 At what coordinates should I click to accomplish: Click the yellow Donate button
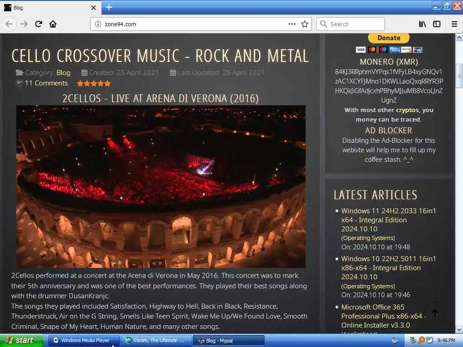click(388, 38)
